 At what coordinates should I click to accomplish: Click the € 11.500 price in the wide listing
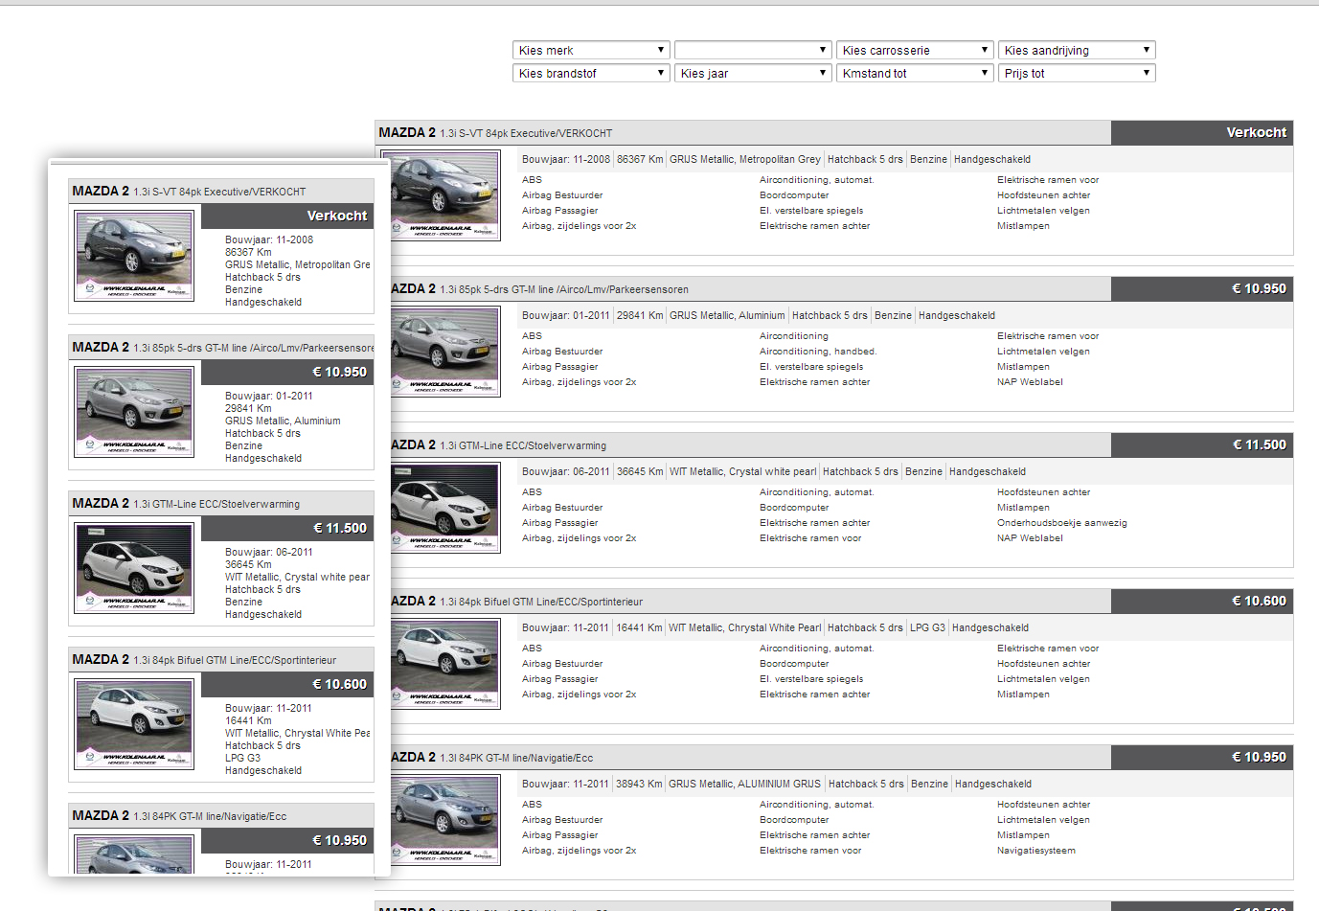click(1260, 445)
